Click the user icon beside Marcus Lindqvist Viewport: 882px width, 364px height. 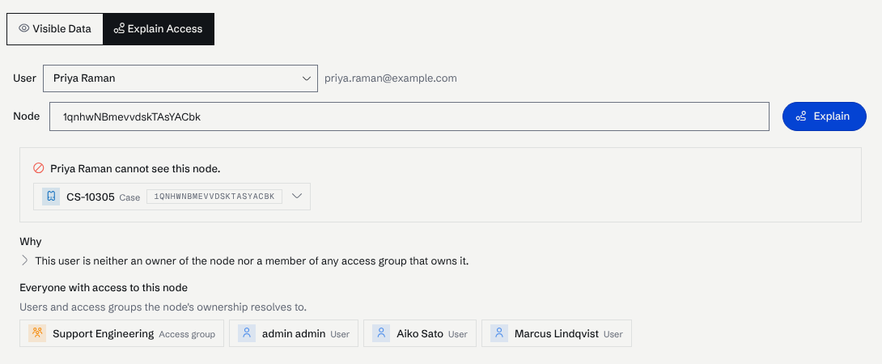click(x=499, y=333)
